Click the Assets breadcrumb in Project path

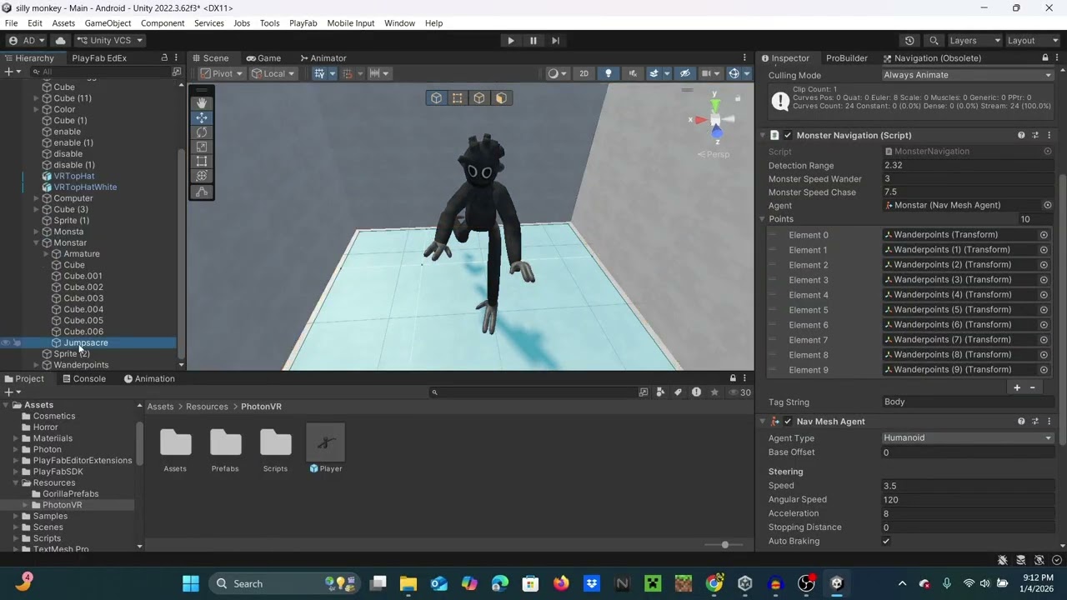(x=160, y=407)
